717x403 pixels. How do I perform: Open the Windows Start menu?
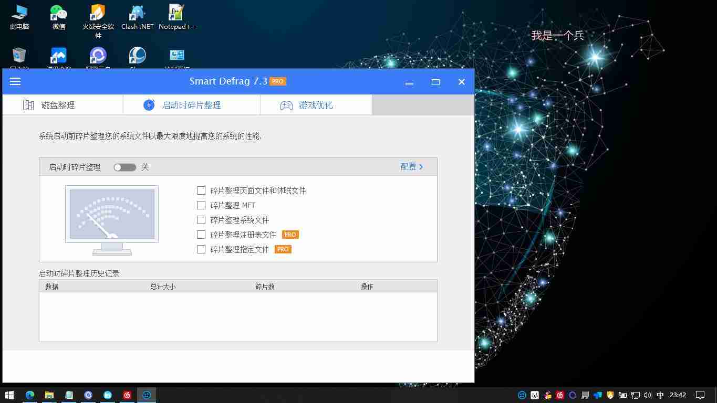click(x=9, y=395)
